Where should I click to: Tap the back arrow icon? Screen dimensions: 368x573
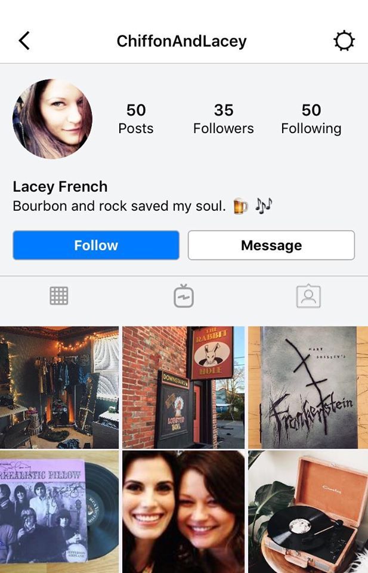24,41
